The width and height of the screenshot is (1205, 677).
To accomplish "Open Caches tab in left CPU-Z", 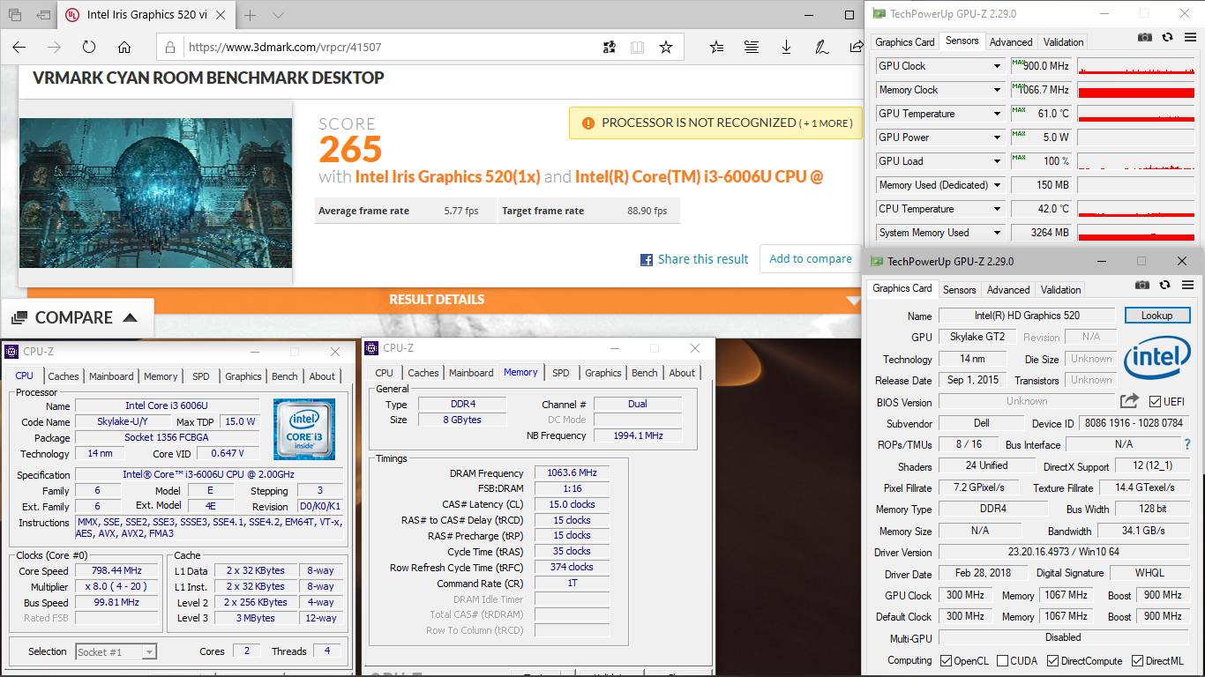I will point(64,376).
